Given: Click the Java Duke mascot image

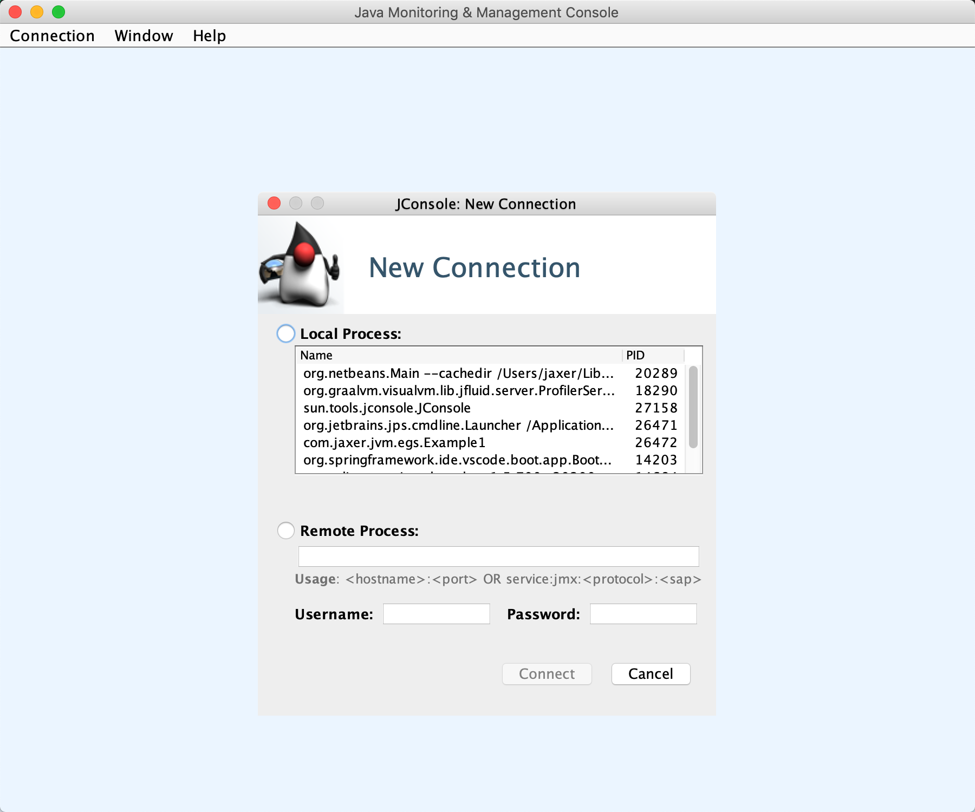Looking at the screenshot, I should [300, 265].
